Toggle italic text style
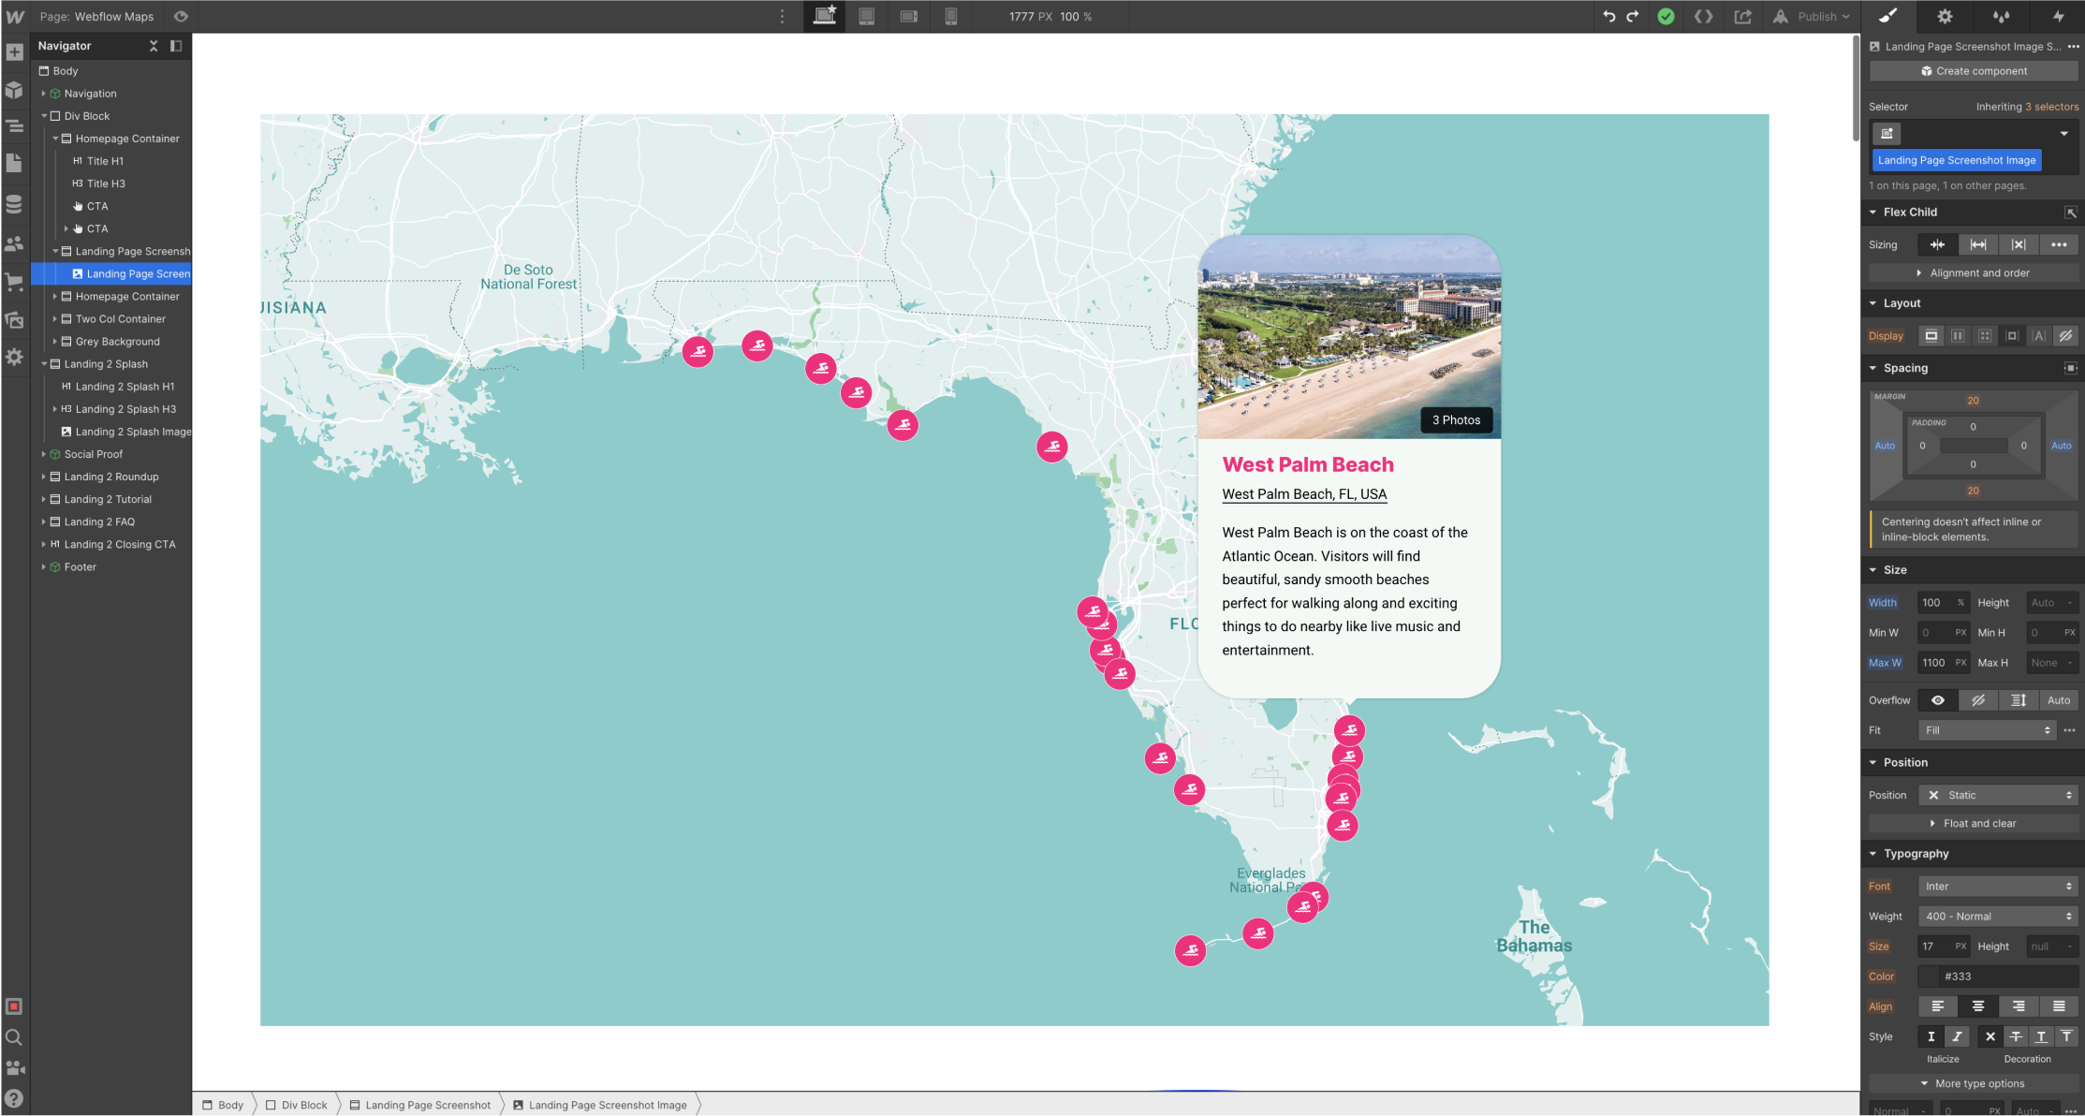This screenshot has height=1116, width=2085. click(x=1957, y=1036)
